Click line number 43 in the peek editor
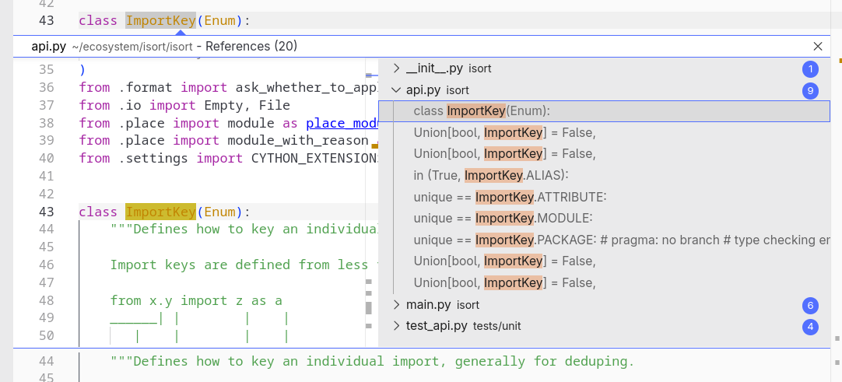The height and width of the screenshot is (382, 842). pos(46,212)
